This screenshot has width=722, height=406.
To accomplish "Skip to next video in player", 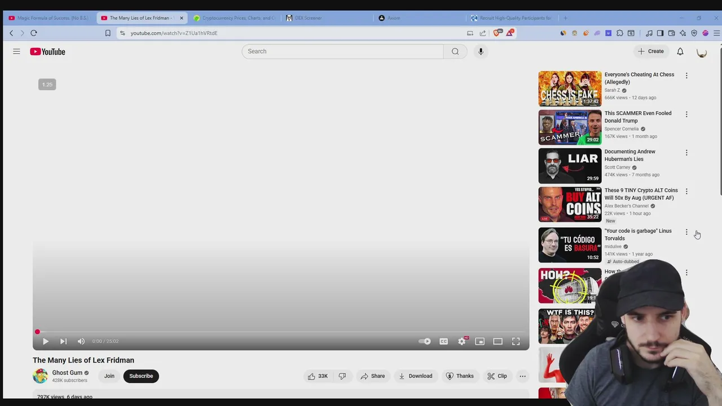I will (x=63, y=341).
